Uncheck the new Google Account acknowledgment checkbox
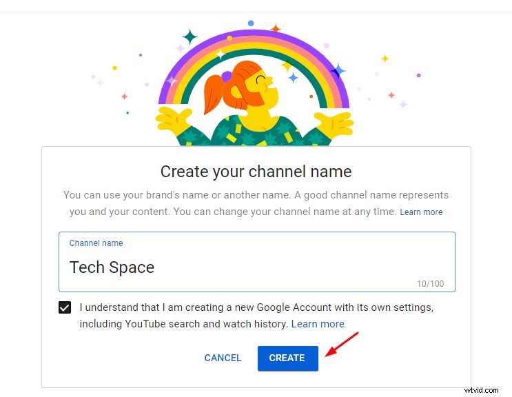Viewport: 512px width, 397px height. [x=65, y=307]
